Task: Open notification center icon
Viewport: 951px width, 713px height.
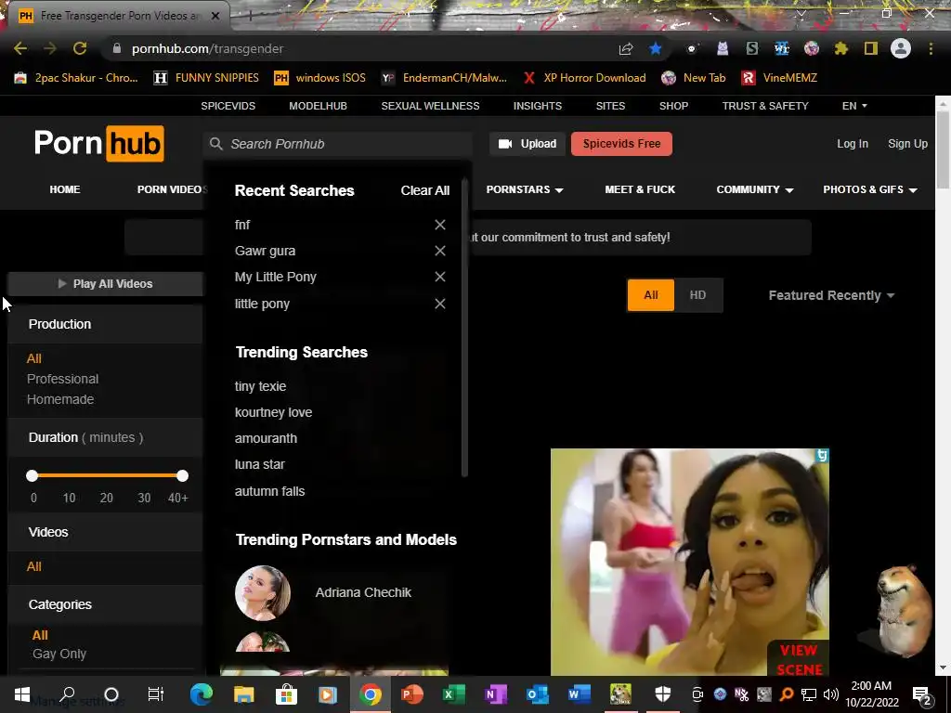Action: [922, 694]
